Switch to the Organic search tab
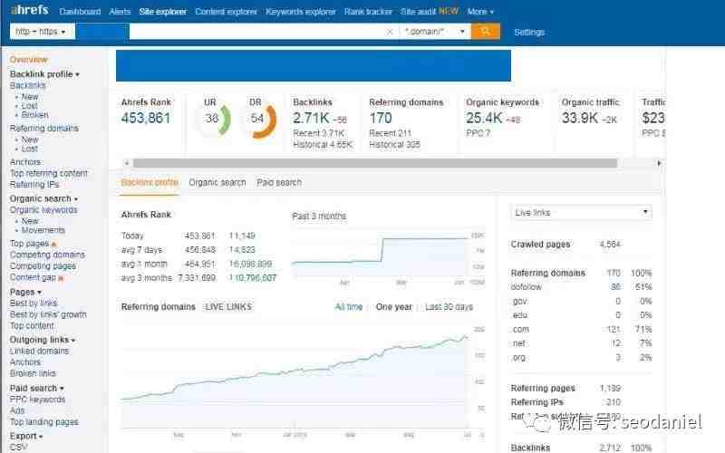The image size is (725, 453). (217, 183)
